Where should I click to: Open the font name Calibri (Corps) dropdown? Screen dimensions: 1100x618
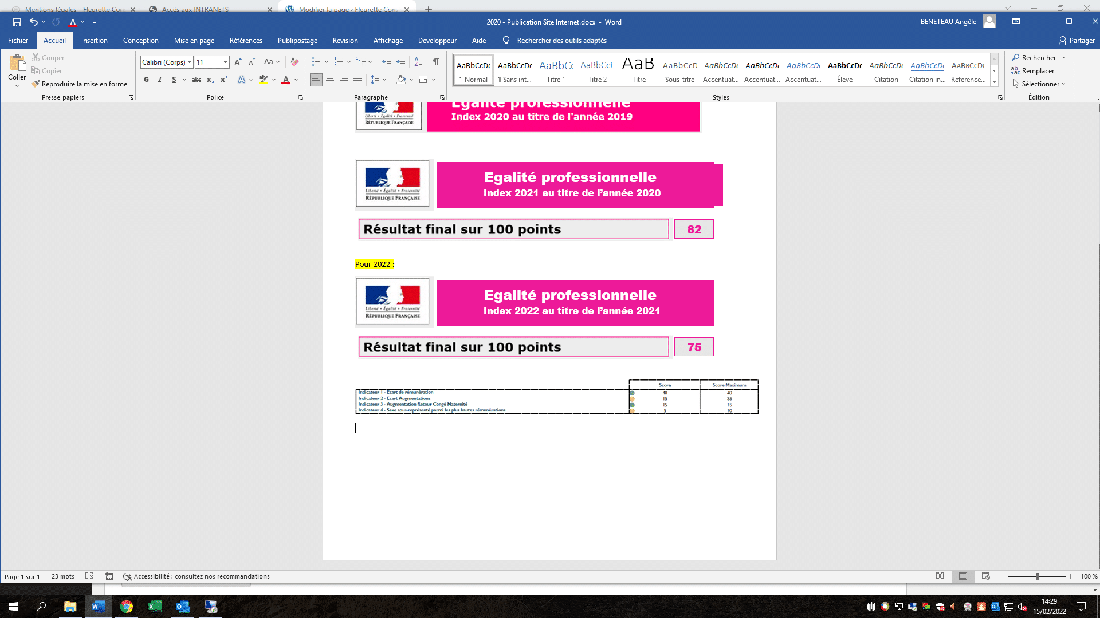tap(190, 62)
